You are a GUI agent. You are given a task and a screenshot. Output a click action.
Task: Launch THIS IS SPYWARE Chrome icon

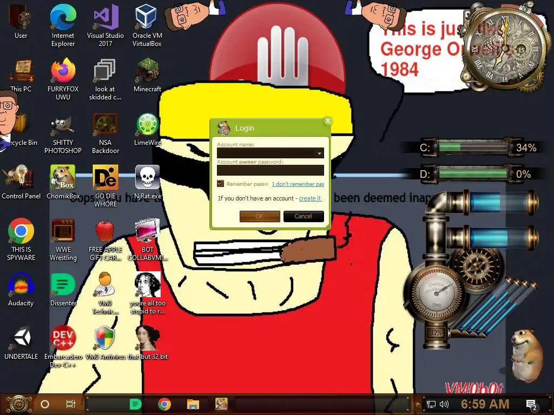pyautogui.click(x=21, y=239)
